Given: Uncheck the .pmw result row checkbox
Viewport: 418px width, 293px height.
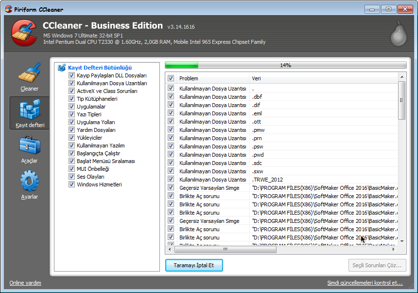Looking at the screenshot, I should tap(171, 129).
